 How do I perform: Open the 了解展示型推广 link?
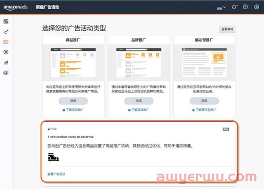pyautogui.click(x=204, y=110)
